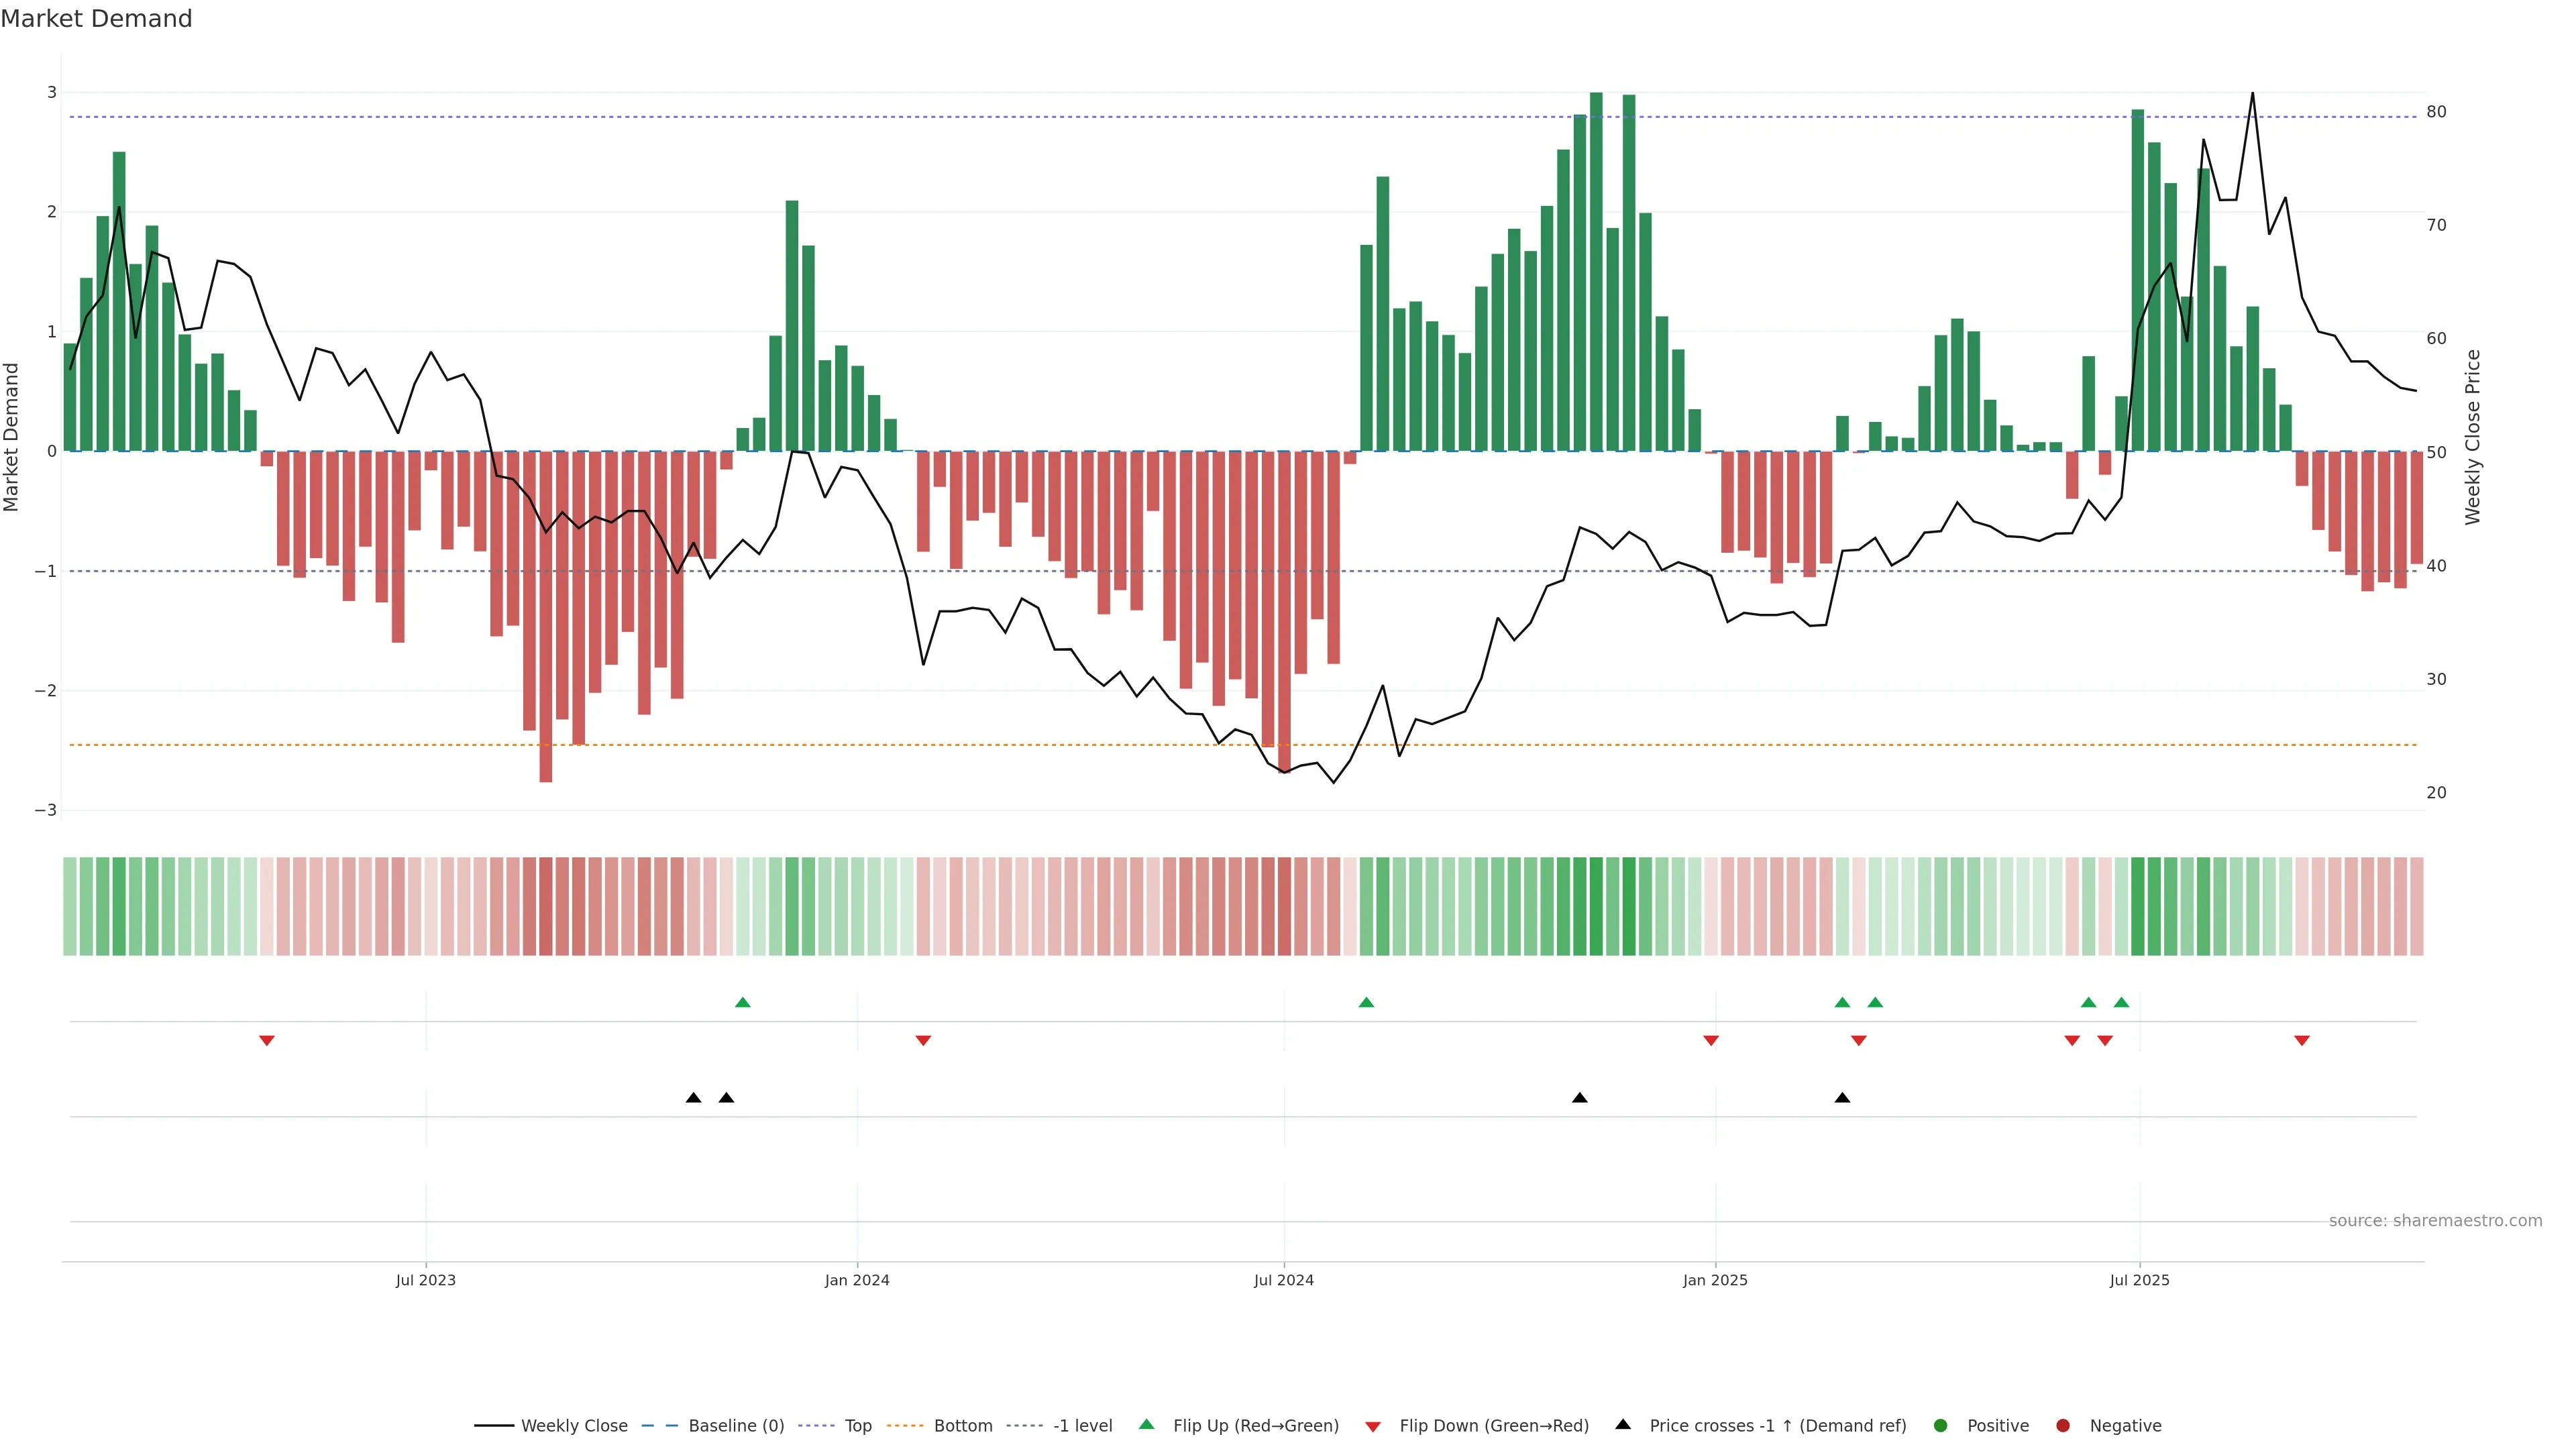Click the last red flip-down marker after Jul 2025

[x=2301, y=1041]
